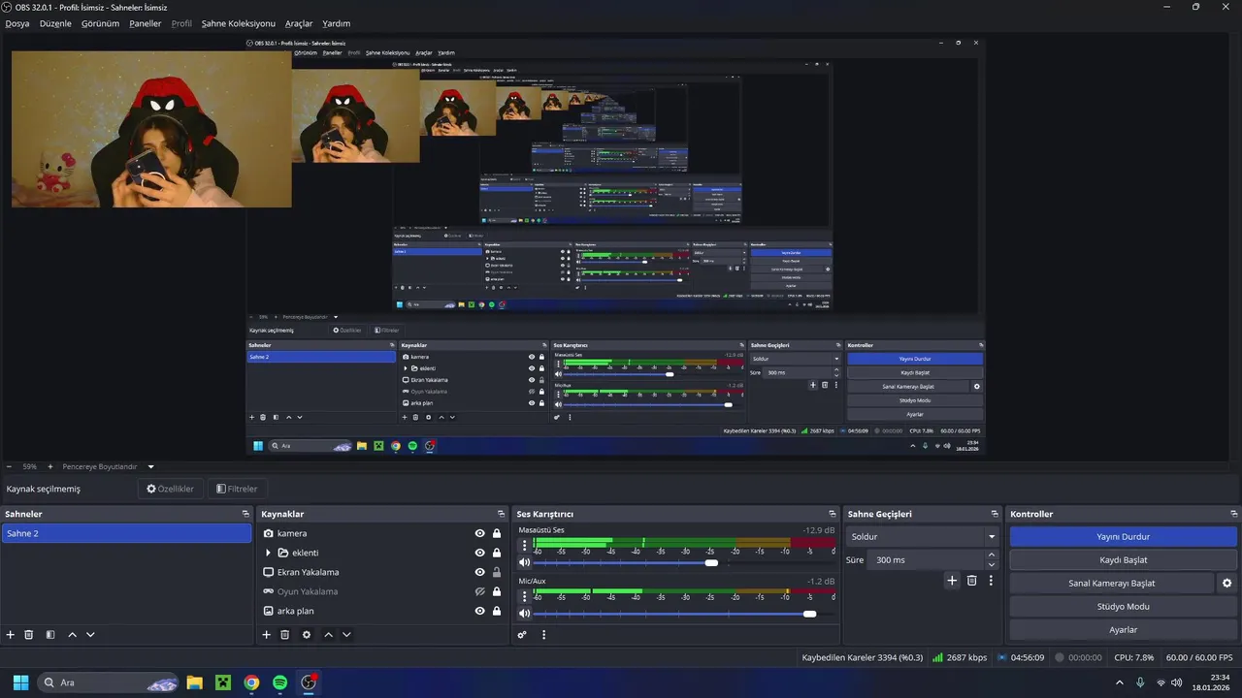Move the source up using the Kaynaklar up arrow
Image resolution: width=1242 pixels, height=698 pixels.
coord(328,635)
